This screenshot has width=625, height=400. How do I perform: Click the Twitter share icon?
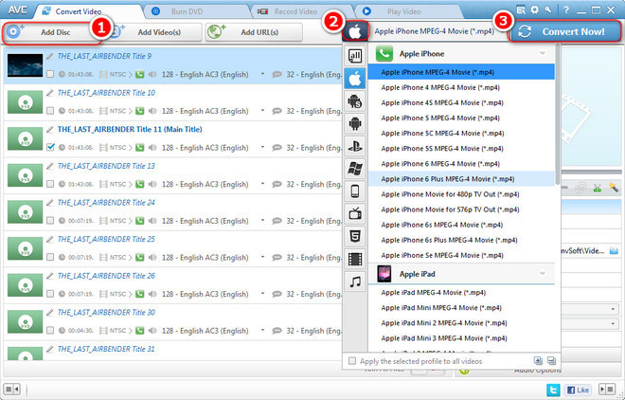[x=553, y=390]
